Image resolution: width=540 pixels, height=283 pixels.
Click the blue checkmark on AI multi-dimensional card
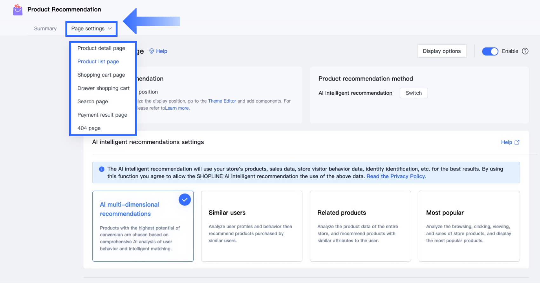pos(185,200)
